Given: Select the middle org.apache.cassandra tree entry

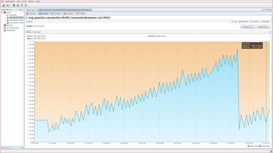Looking at the screenshot, I should coord(16,20).
